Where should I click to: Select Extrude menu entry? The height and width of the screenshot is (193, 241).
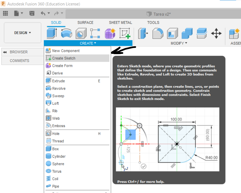[x=77, y=81]
